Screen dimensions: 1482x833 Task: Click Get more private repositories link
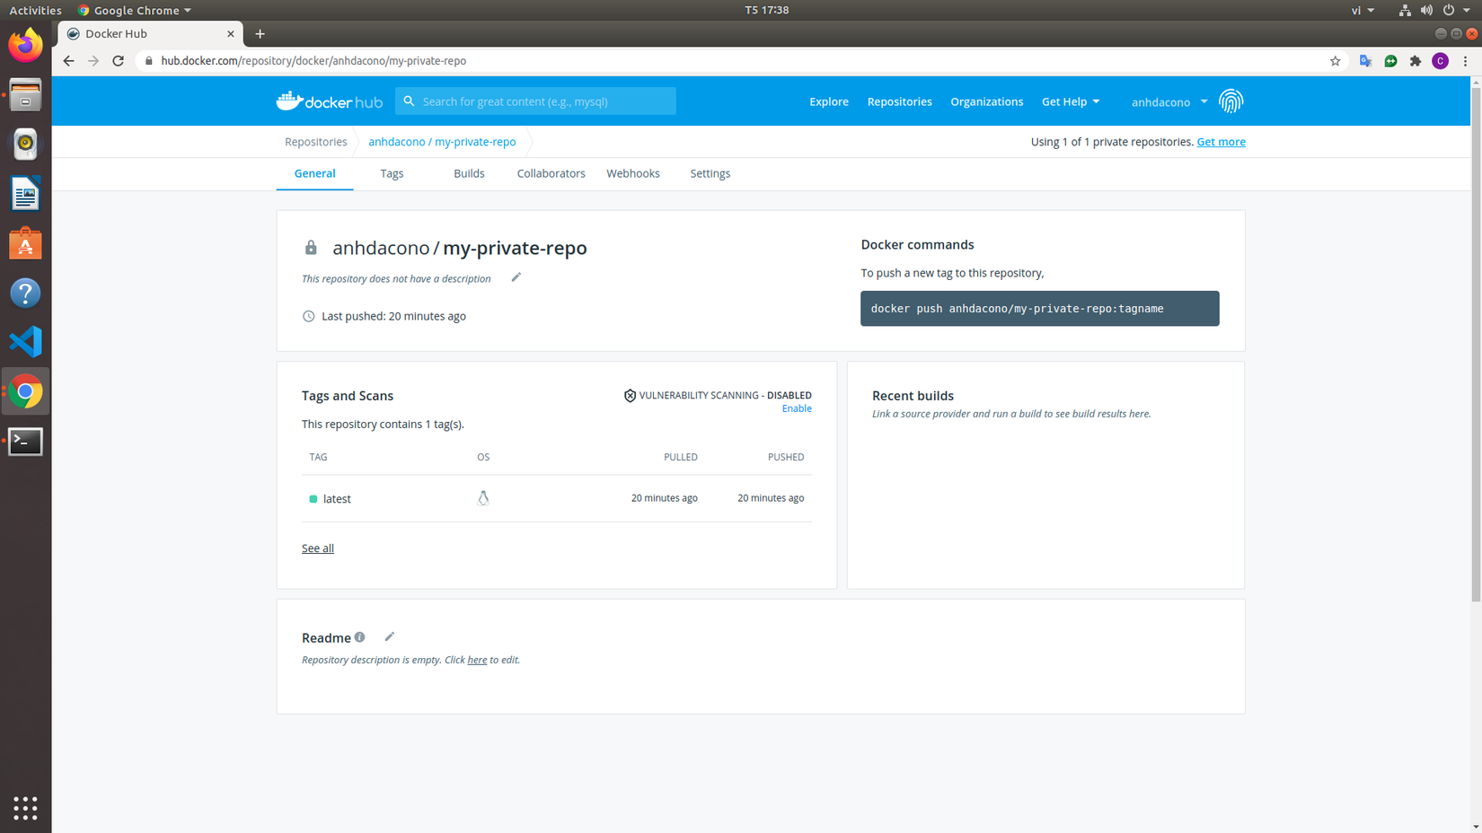pos(1221,142)
